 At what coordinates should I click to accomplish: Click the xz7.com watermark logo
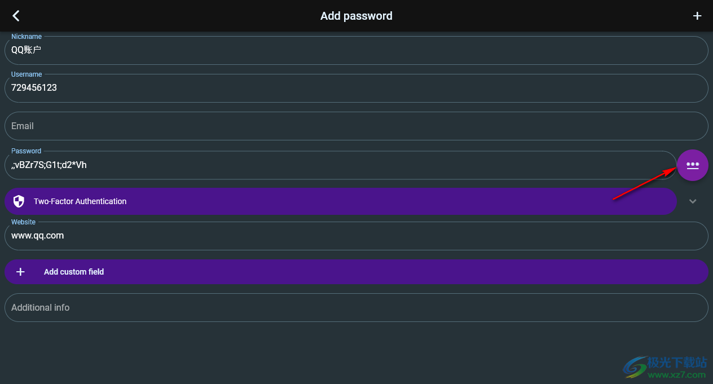click(665, 367)
